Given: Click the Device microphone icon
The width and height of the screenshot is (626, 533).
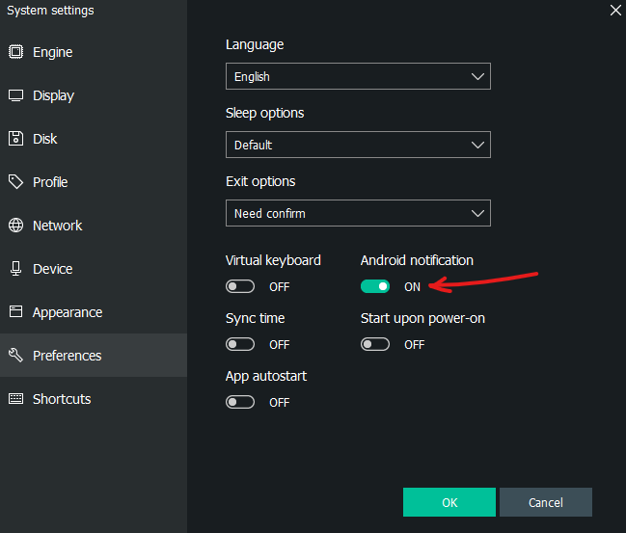Looking at the screenshot, I should click(16, 269).
